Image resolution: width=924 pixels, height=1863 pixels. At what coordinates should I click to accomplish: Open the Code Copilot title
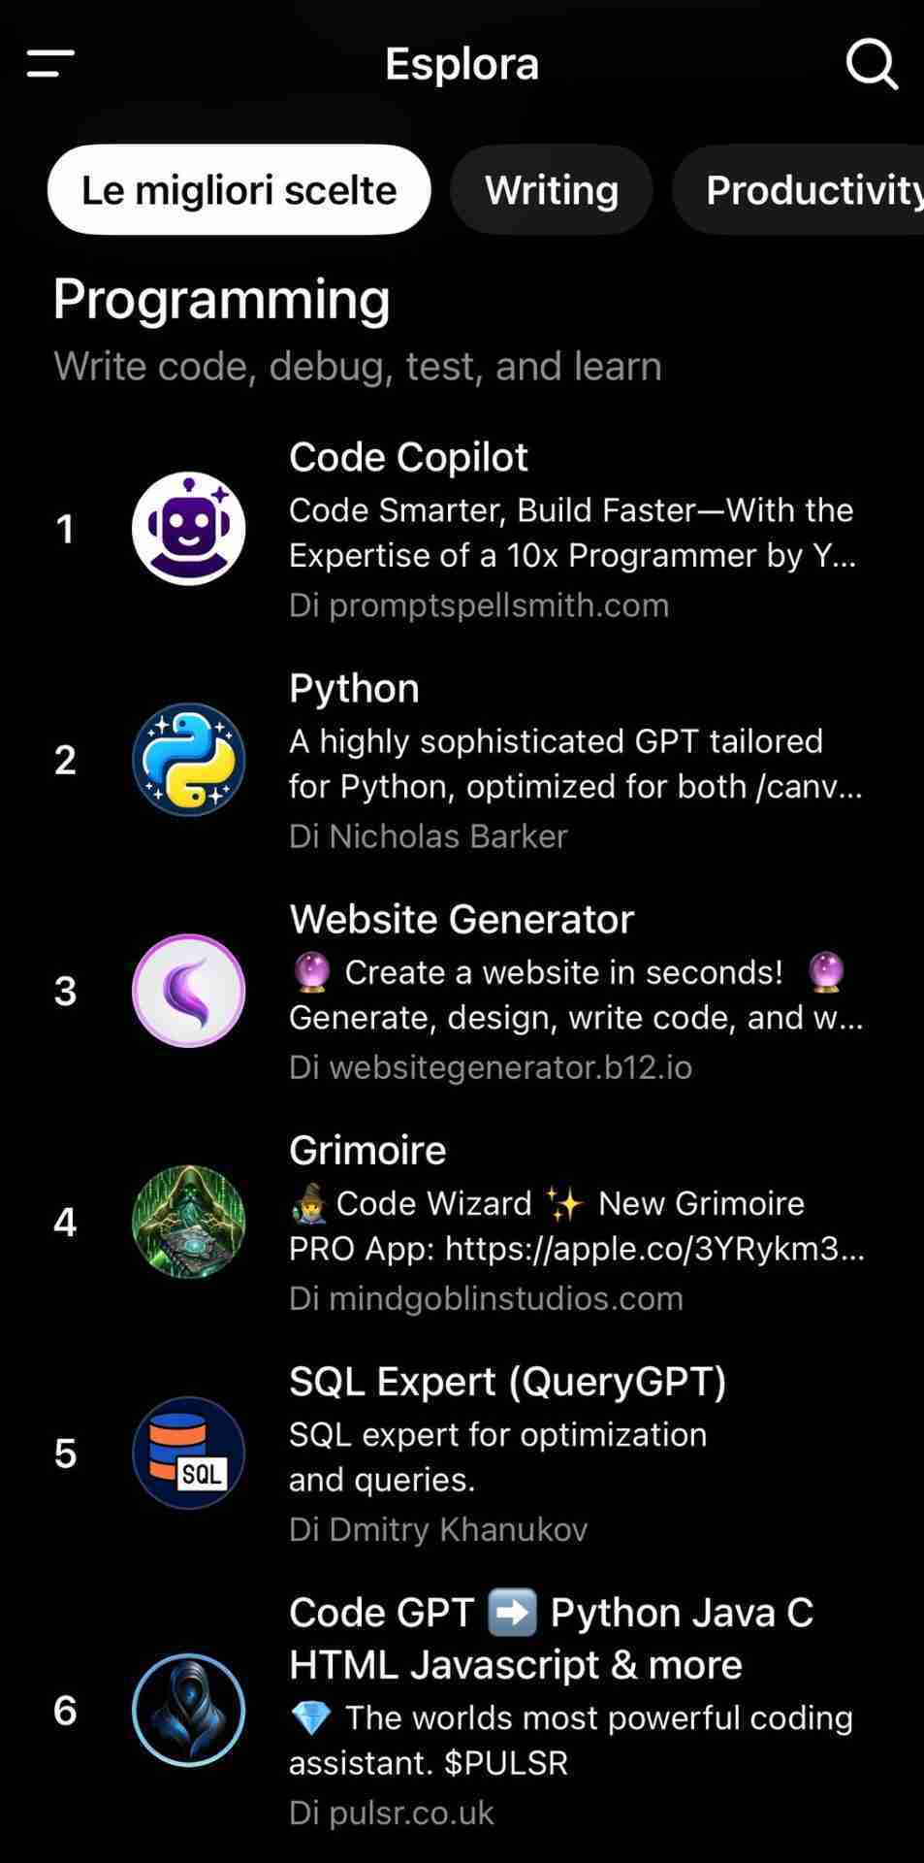coord(408,457)
